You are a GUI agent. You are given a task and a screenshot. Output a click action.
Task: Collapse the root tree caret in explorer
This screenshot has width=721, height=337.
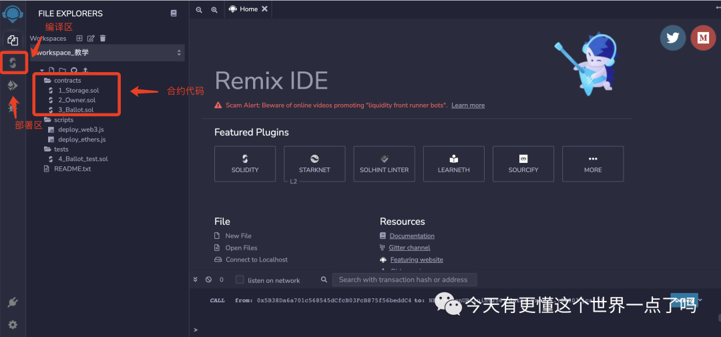[x=42, y=70]
